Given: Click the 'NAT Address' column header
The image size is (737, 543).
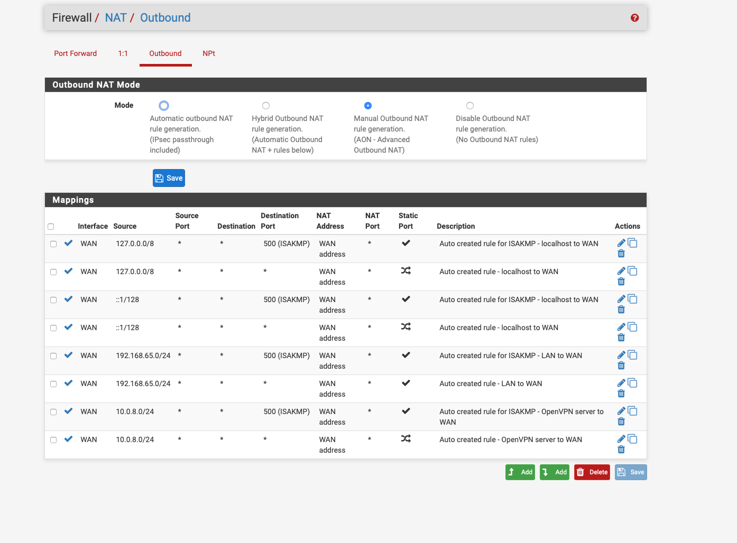Looking at the screenshot, I should pos(330,221).
